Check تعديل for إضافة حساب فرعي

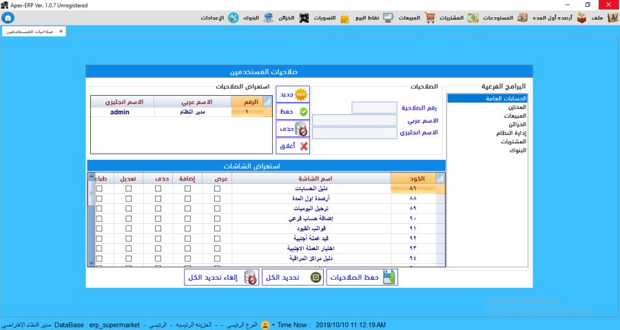pos(128,218)
